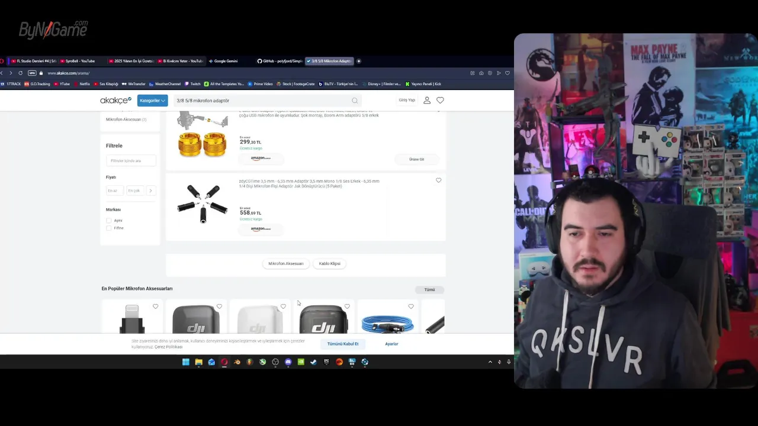Accept cookies with Tümünü Kabul Et
The width and height of the screenshot is (758, 426).
pyautogui.click(x=343, y=344)
